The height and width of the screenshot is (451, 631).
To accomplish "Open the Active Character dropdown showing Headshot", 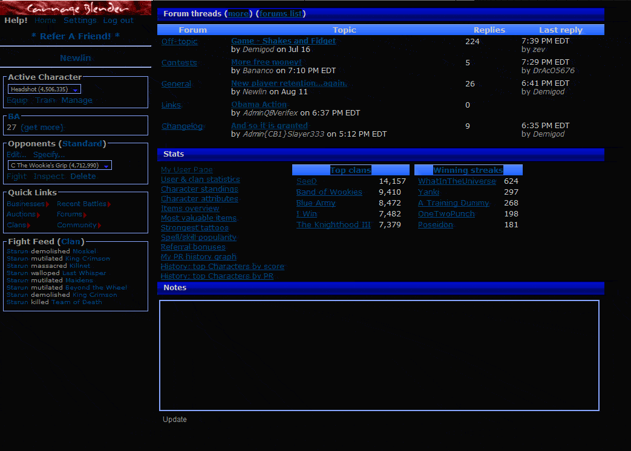I will coord(44,89).
